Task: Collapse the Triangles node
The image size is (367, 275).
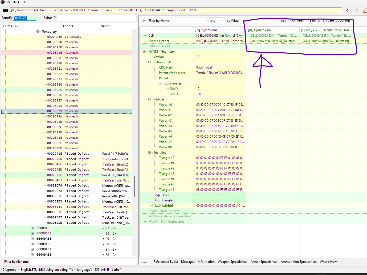Action: 150,153
